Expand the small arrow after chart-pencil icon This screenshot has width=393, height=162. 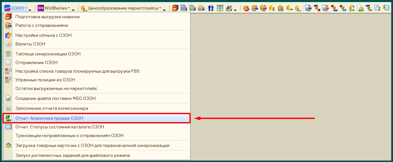tap(235, 10)
